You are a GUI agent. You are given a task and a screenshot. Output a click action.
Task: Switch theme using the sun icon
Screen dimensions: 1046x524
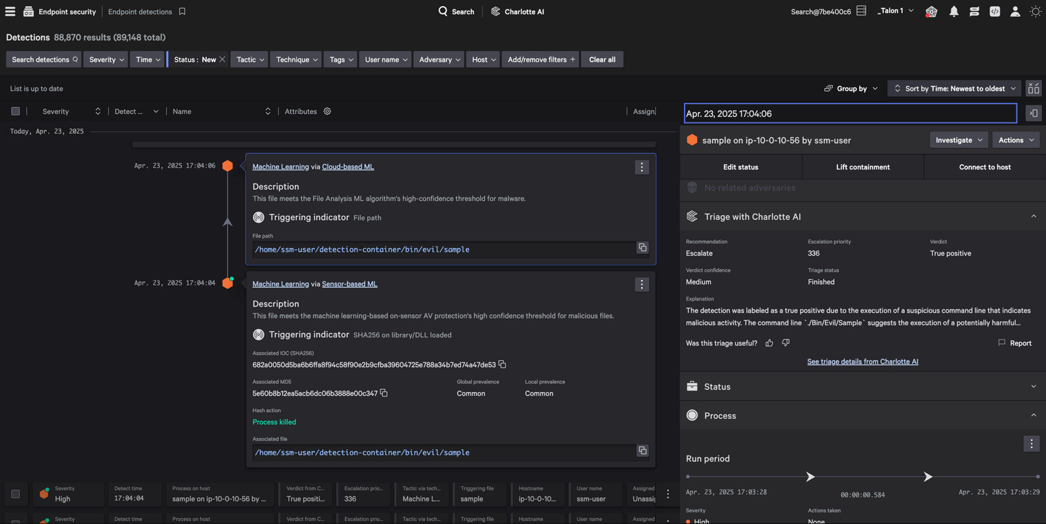(x=1036, y=11)
